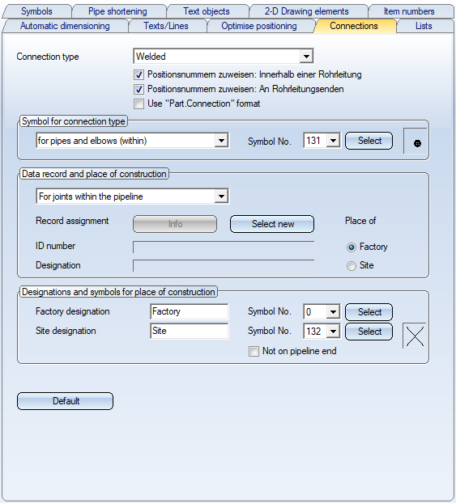Click the ID number field
Screen dimensions: 456x503
tap(224, 247)
